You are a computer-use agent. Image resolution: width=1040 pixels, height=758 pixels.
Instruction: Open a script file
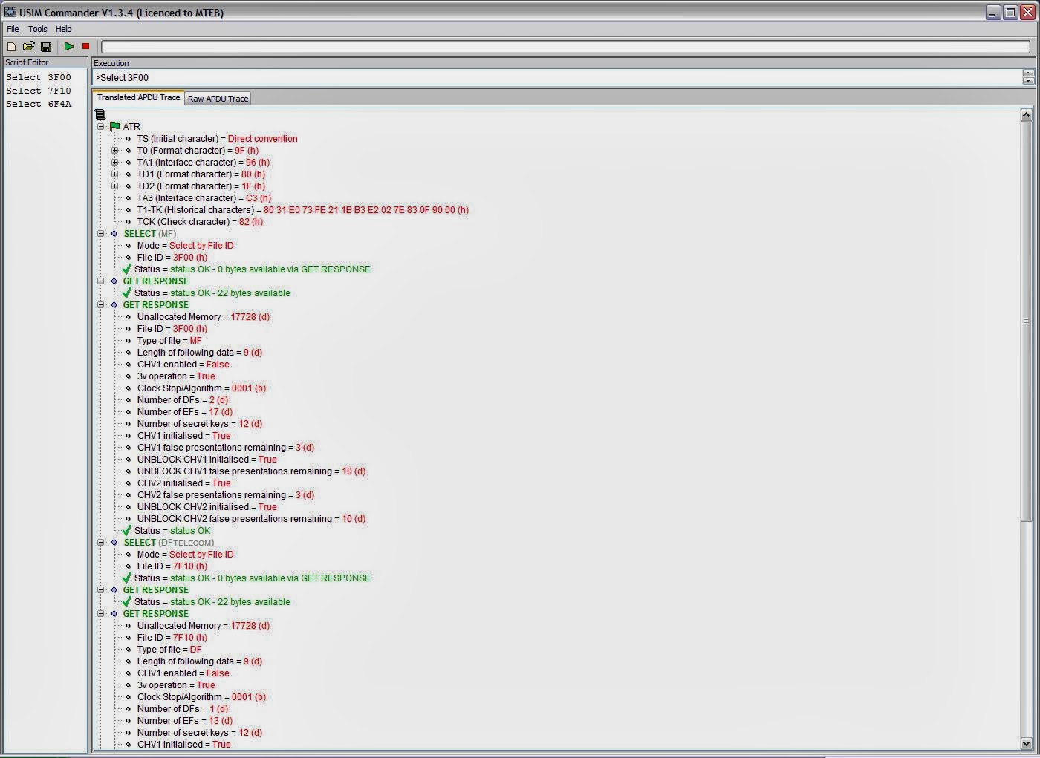click(28, 46)
